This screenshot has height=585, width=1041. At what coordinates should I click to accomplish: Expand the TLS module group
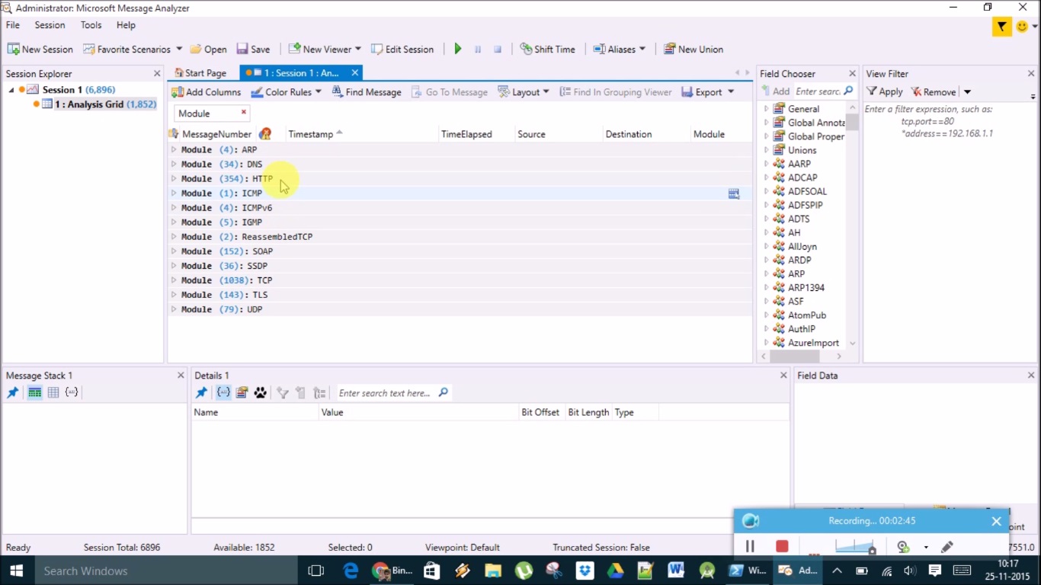[174, 295]
